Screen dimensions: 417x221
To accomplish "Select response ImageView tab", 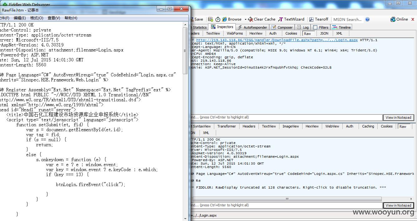I will tap(291, 126).
